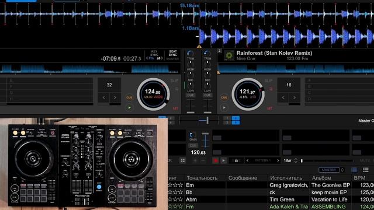Click the Rainforest (Stan Kolev Remix) title
The width and height of the screenshot is (374, 210).
pos(274,53)
